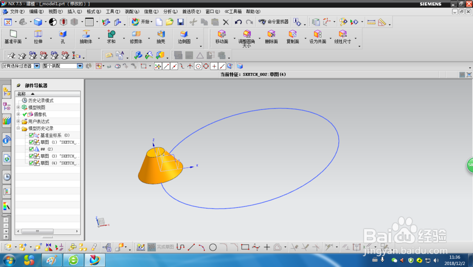Click the Save floppy disk icon

(x=180, y=22)
